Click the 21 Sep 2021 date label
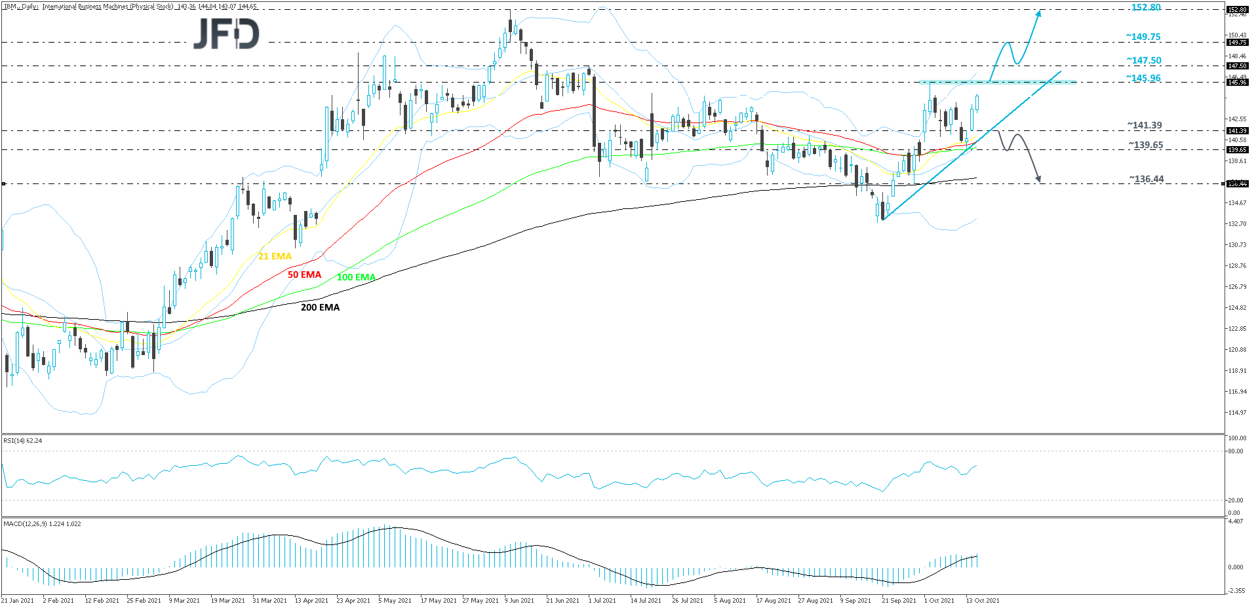1256x608 pixels. coord(899,601)
